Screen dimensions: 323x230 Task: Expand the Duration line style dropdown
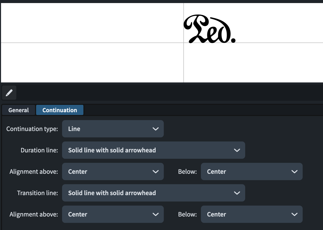coord(153,150)
